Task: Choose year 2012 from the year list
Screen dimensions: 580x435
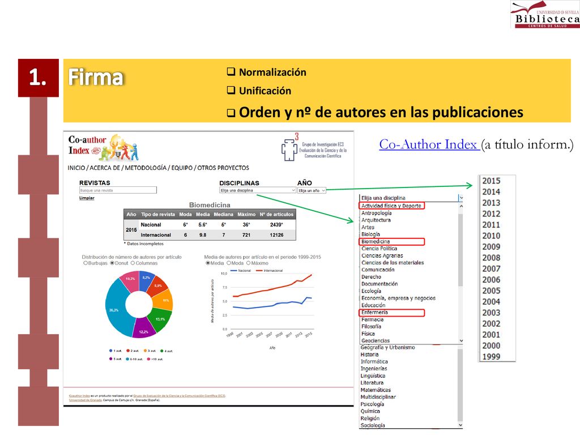Action: pos(491,214)
